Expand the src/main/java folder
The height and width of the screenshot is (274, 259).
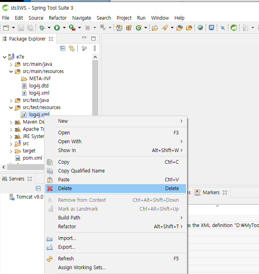tap(11, 65)
